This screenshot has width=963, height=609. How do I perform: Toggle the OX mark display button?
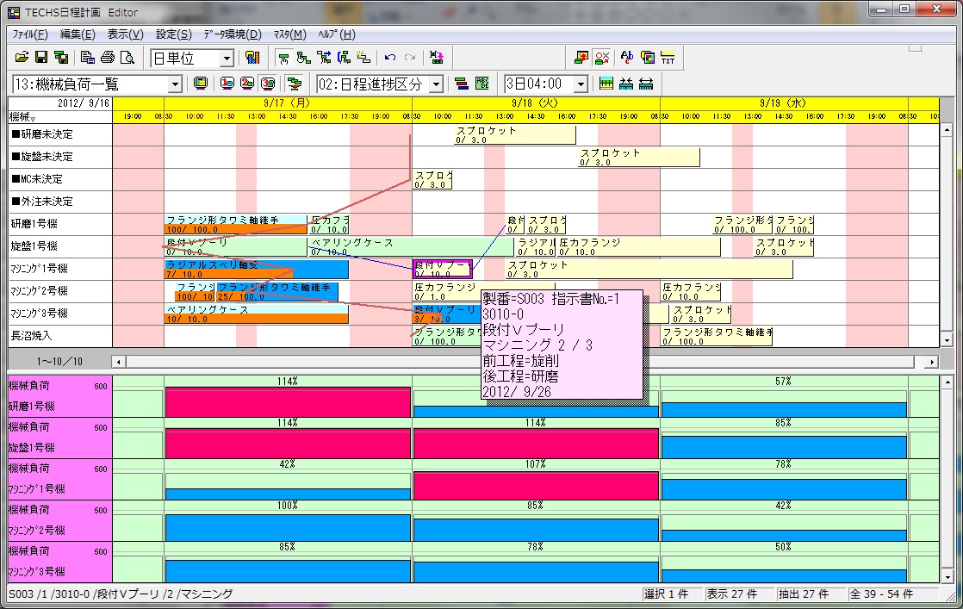click(x=602, y=58)
